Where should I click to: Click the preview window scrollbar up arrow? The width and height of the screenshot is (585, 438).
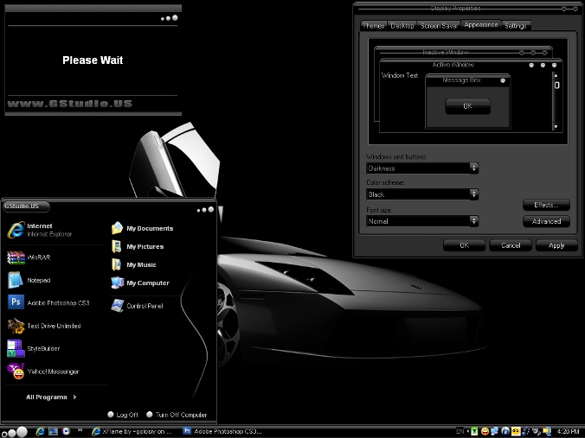coord(556,76)
